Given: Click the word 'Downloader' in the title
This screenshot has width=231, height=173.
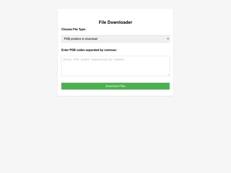Looking at the screenshot, I should 120,22.
